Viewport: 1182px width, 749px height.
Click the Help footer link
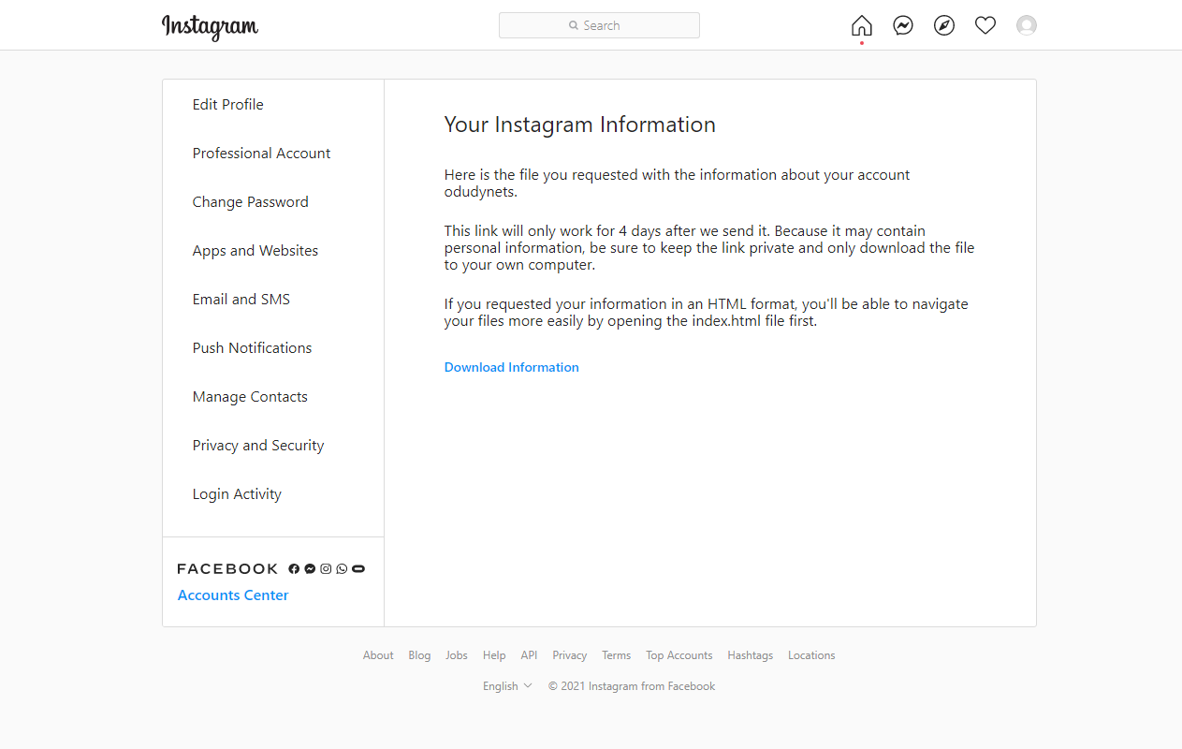pos(494,655)
